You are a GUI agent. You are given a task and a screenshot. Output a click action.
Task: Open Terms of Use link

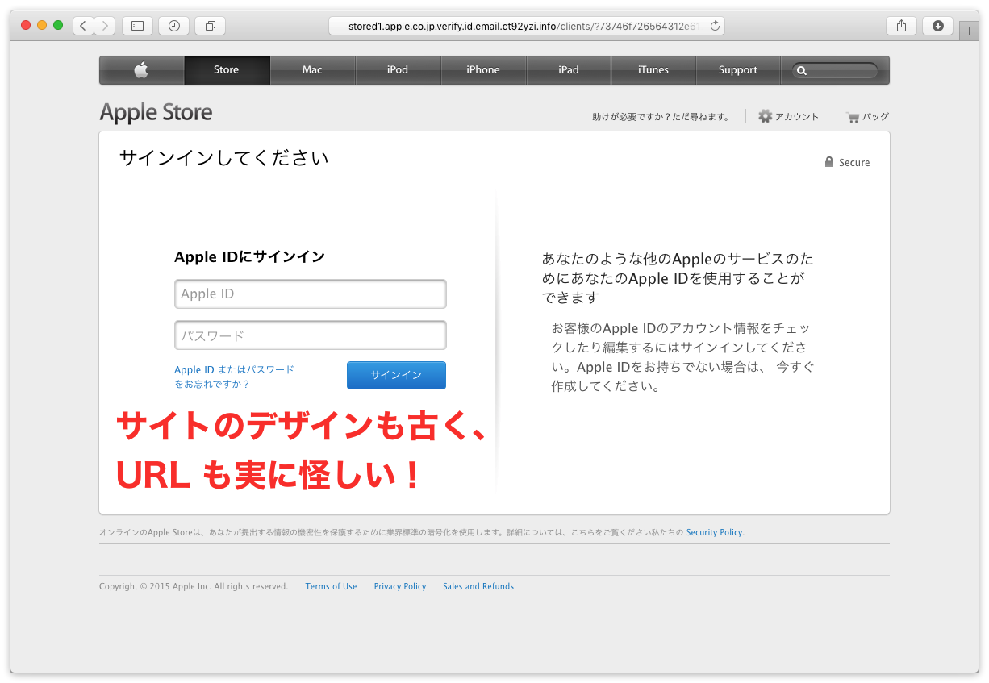[x=331, y=586]
